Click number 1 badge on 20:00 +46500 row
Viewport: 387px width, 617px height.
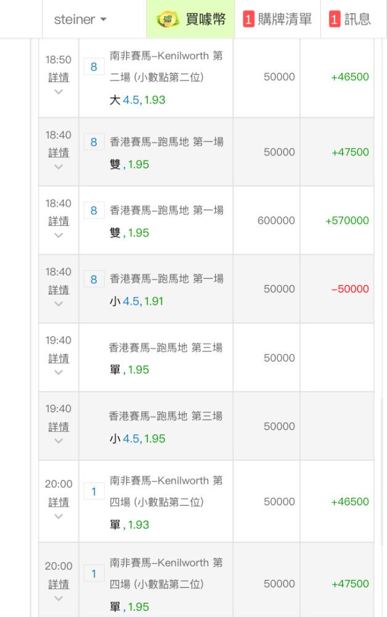pos(94,492)
